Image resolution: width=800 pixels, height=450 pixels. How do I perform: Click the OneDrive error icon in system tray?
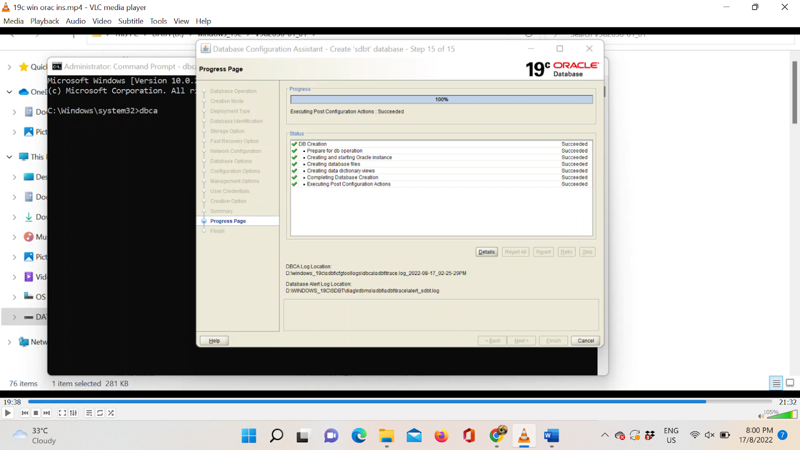(620, 435)
